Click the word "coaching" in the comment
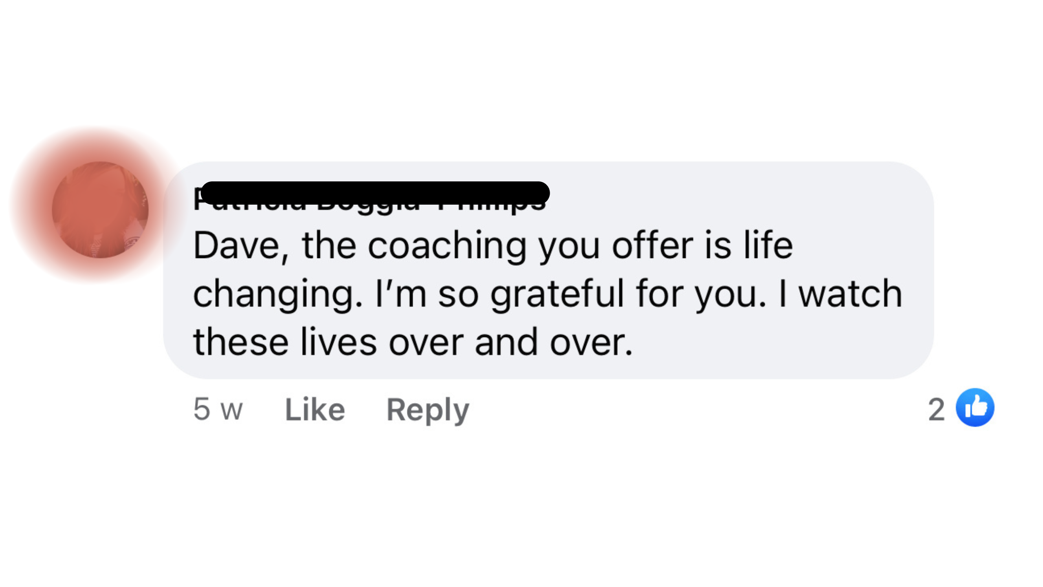The height and width of the screenshot is (587, 1043). (447, 246)
